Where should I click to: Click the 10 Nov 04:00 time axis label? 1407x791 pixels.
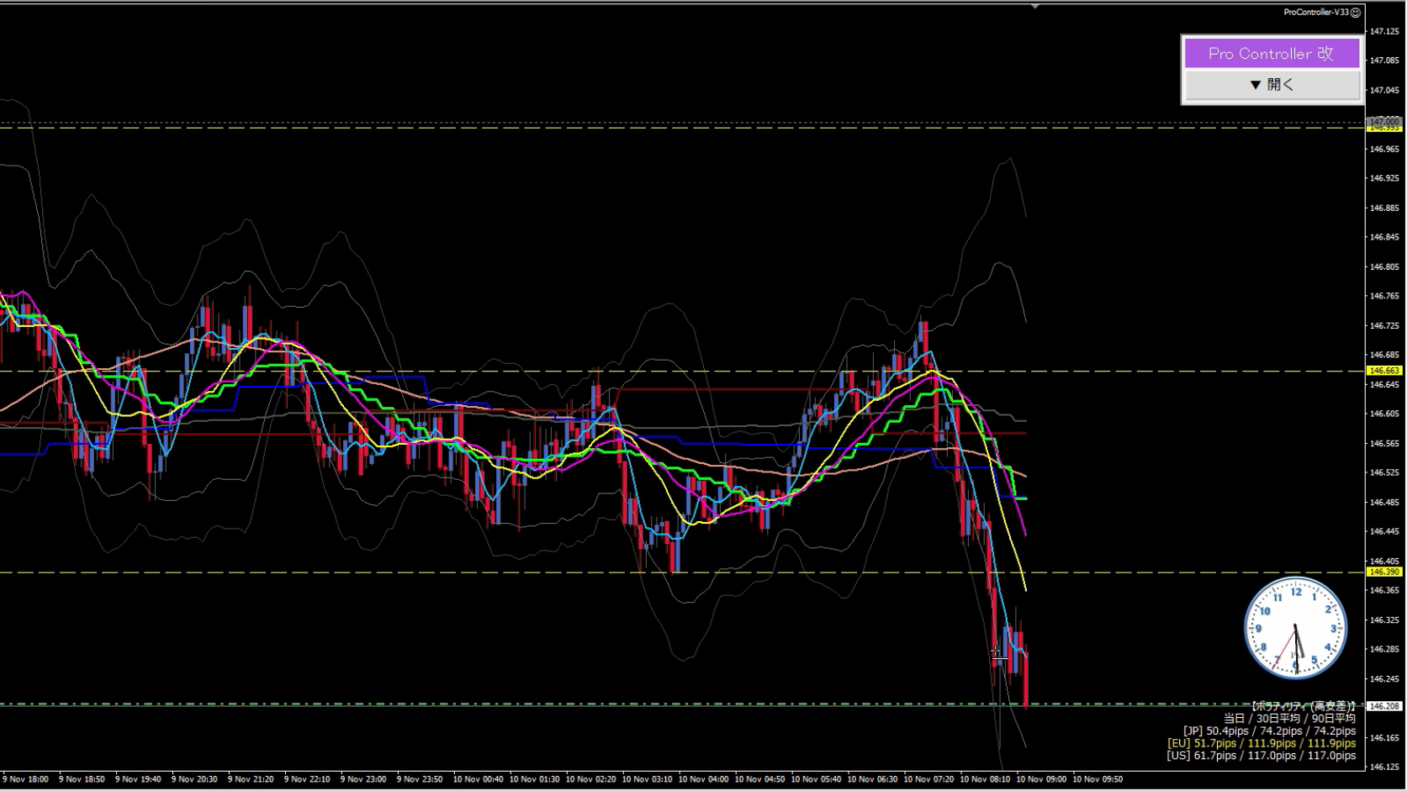(x=703, y=779)
